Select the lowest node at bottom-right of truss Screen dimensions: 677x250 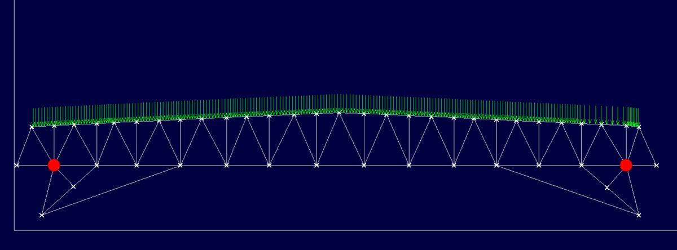click(x=639, y=215)
